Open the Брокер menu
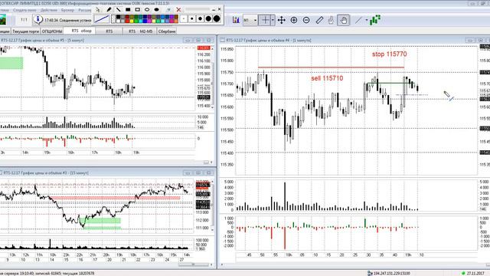 (x=67, y=10)
